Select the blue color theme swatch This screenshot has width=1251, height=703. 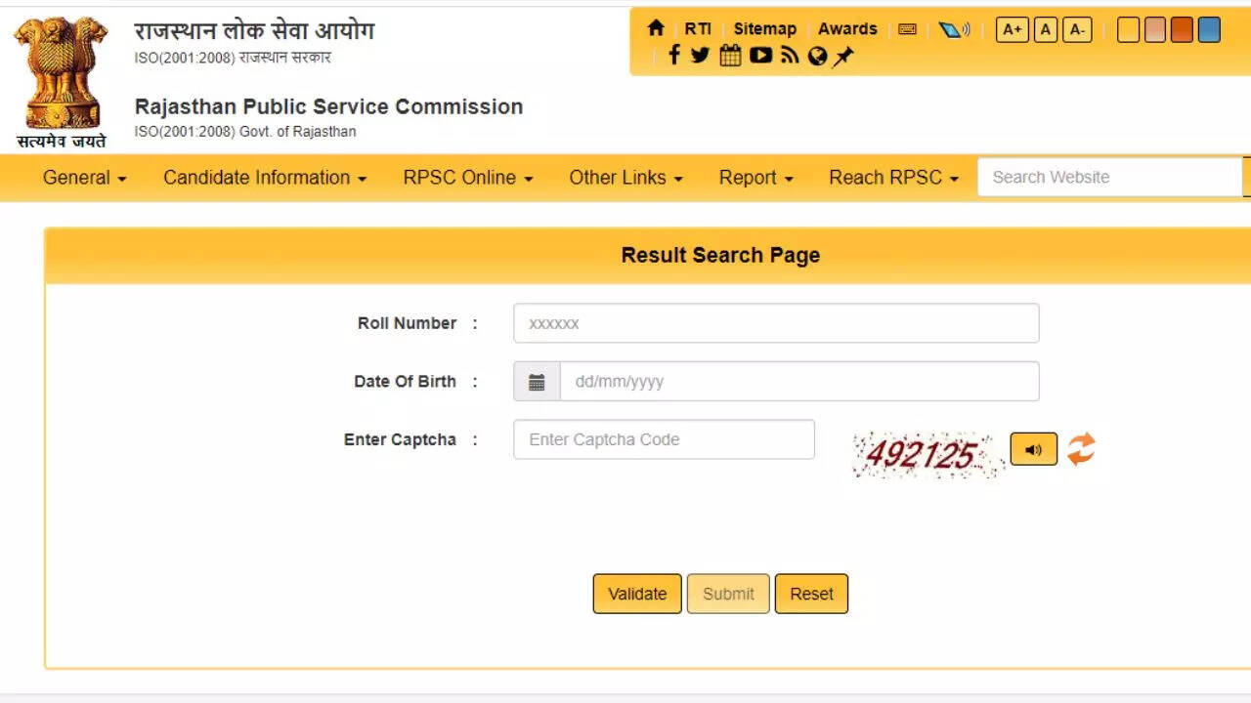click(1209, 30)
